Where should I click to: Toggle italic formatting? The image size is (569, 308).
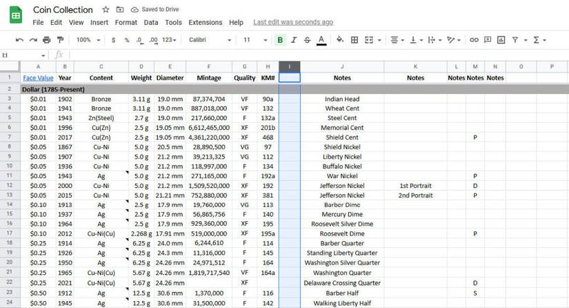click(x=294, y=40)
